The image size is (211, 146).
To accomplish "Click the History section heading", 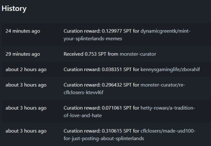I will [x=14, y=8].
